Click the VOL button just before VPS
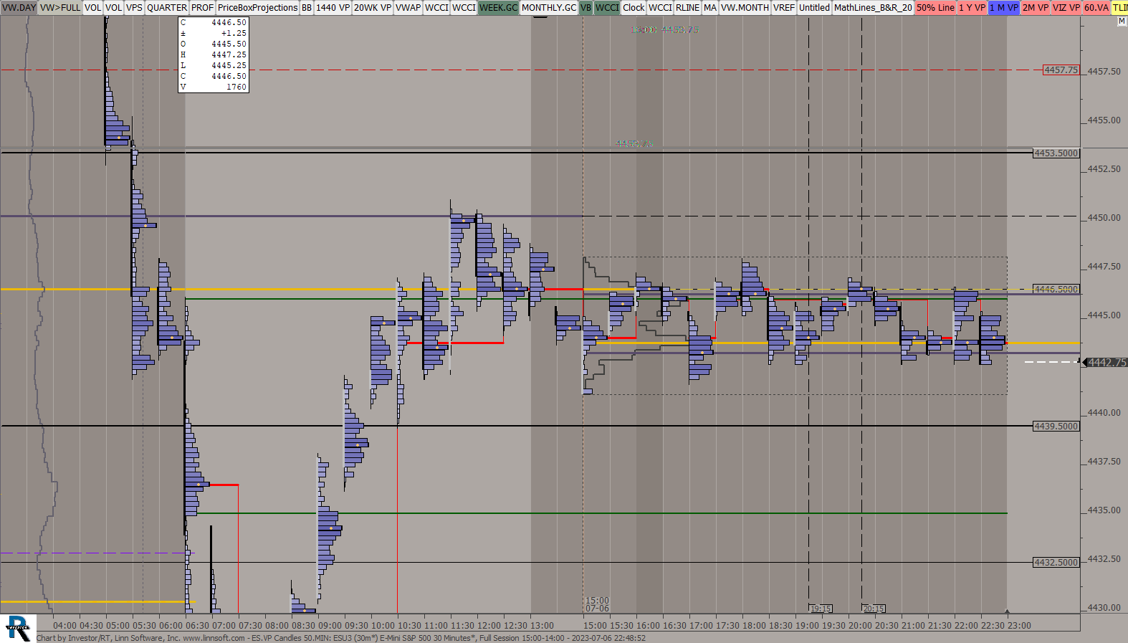The image size is (1128, 643). pos(114,7)
